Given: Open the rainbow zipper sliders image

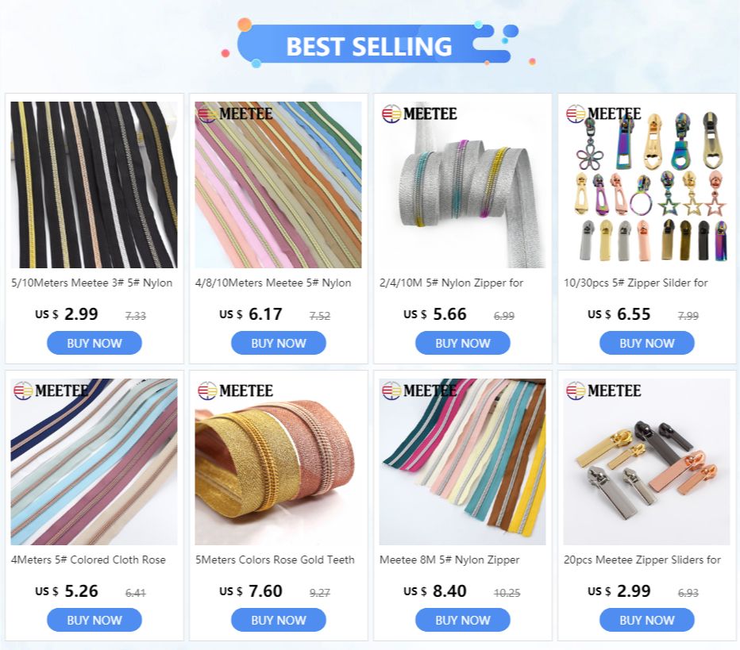Looking at the screenshot, I should [646, 185].
